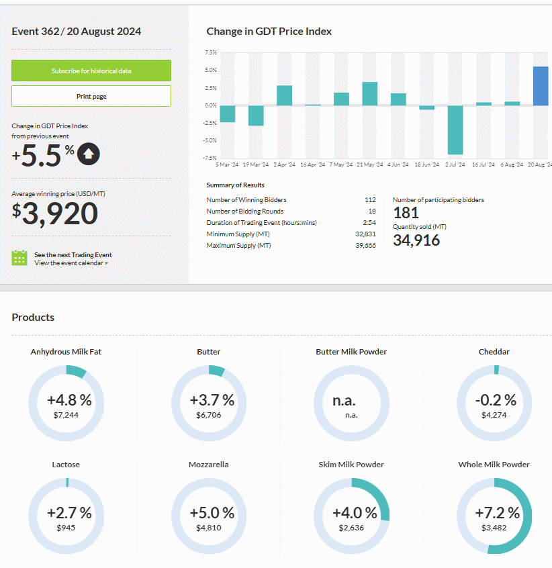552x568 pixels.
Task: Select the Cheddar product donut chart
Action: 494,404
